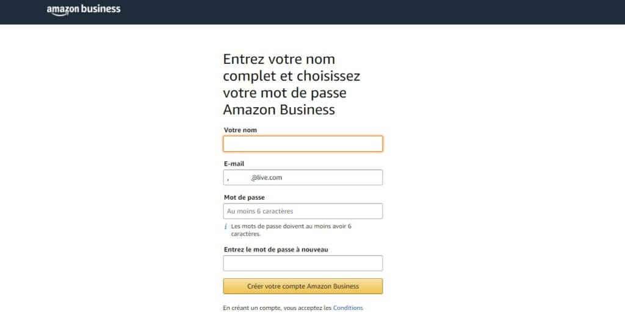This screenshot has width=625, height=313.
Task: Click the smile arrow under the amazon logo
Action: point(60,14)
